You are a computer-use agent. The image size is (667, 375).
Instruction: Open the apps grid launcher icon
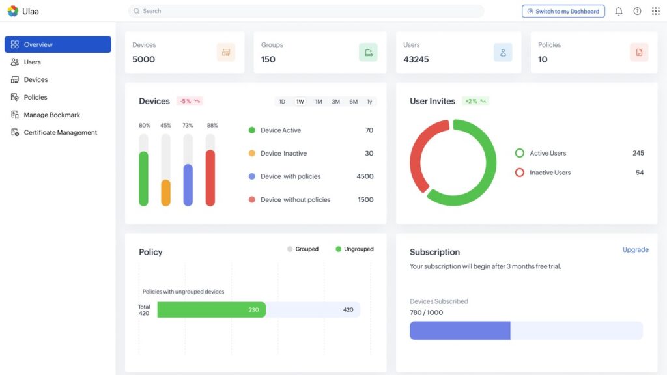pos(655,11)
